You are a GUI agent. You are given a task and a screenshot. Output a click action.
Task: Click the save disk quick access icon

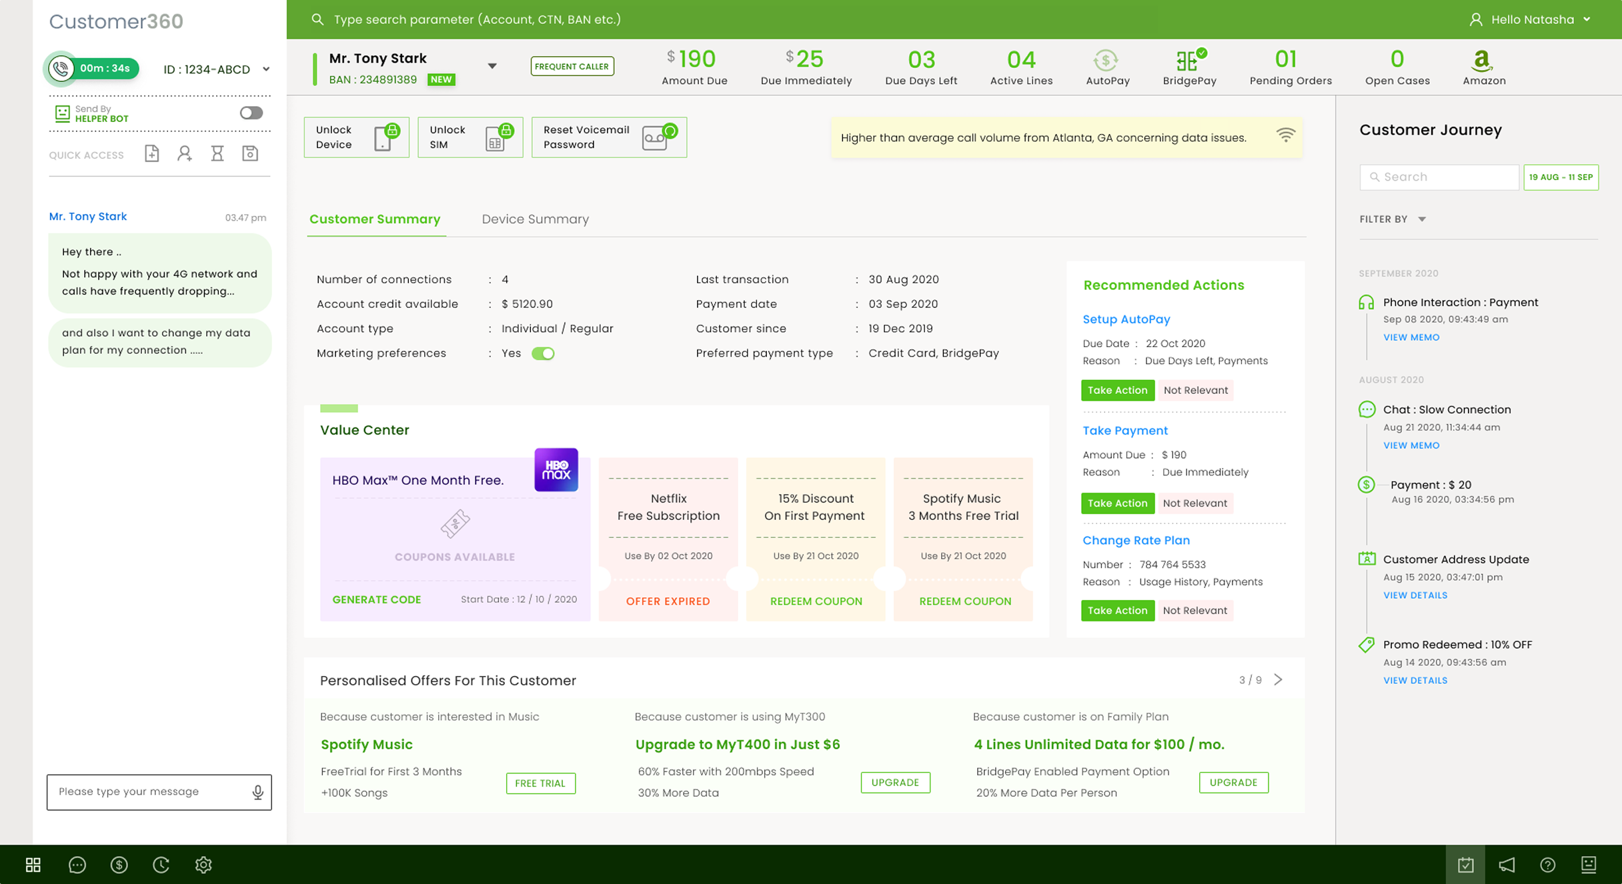click(x=250, y=154)
